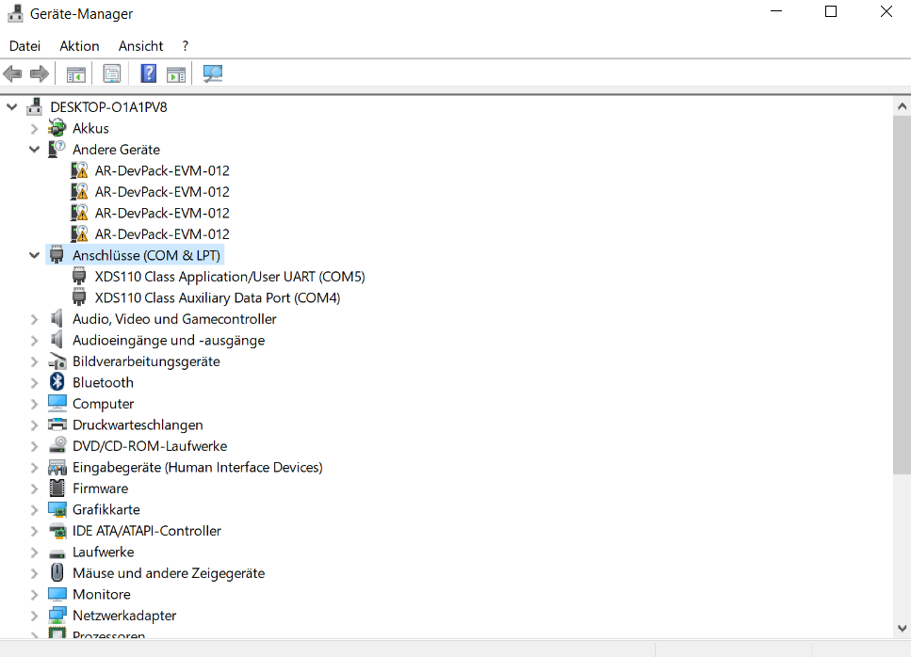This screenshot has width=911, height=657.
Task: Select the IDE ATA/ATAPI-Controller label
Action: pyautogui.click(x=146, y=531)
